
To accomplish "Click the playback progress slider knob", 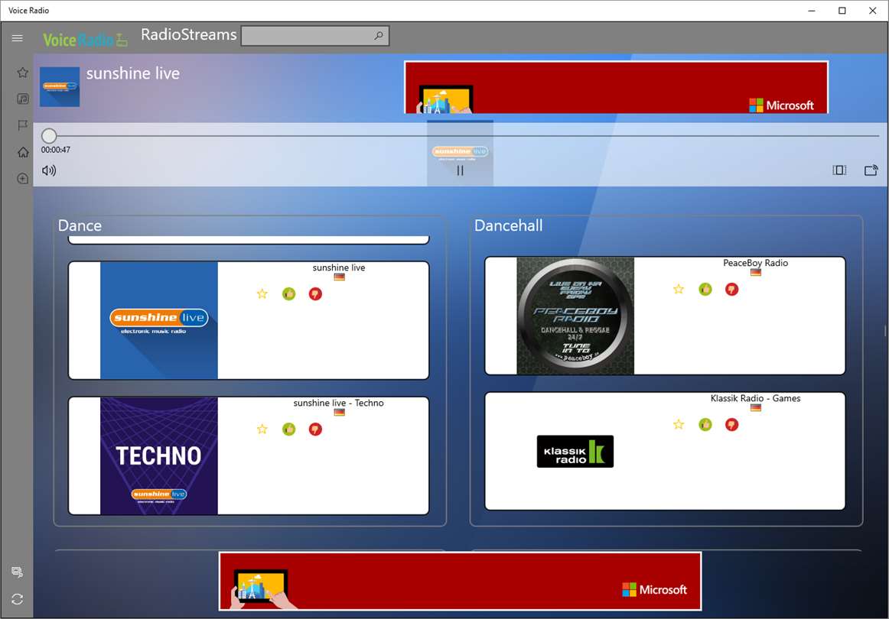I will point(49,135).
